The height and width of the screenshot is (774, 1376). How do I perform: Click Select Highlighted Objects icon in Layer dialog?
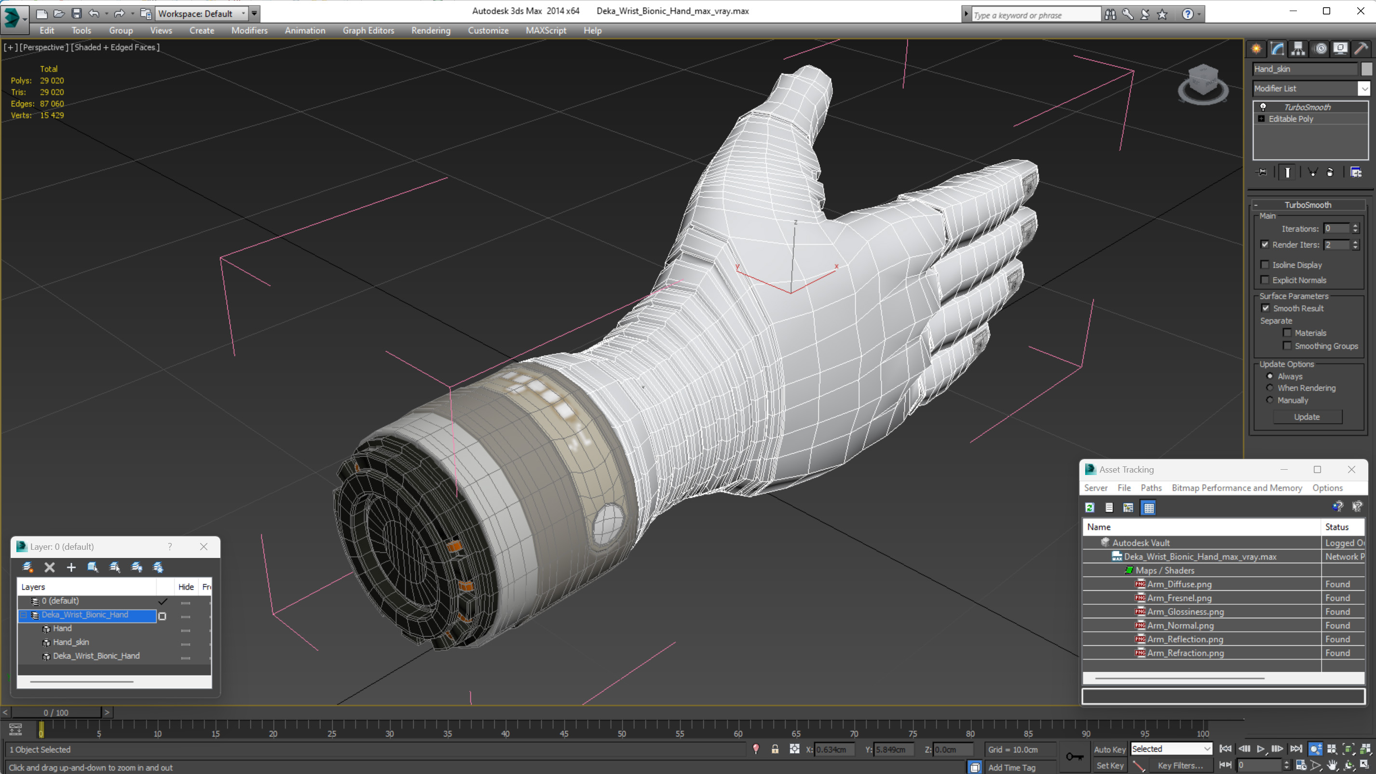tap(93, 567)
